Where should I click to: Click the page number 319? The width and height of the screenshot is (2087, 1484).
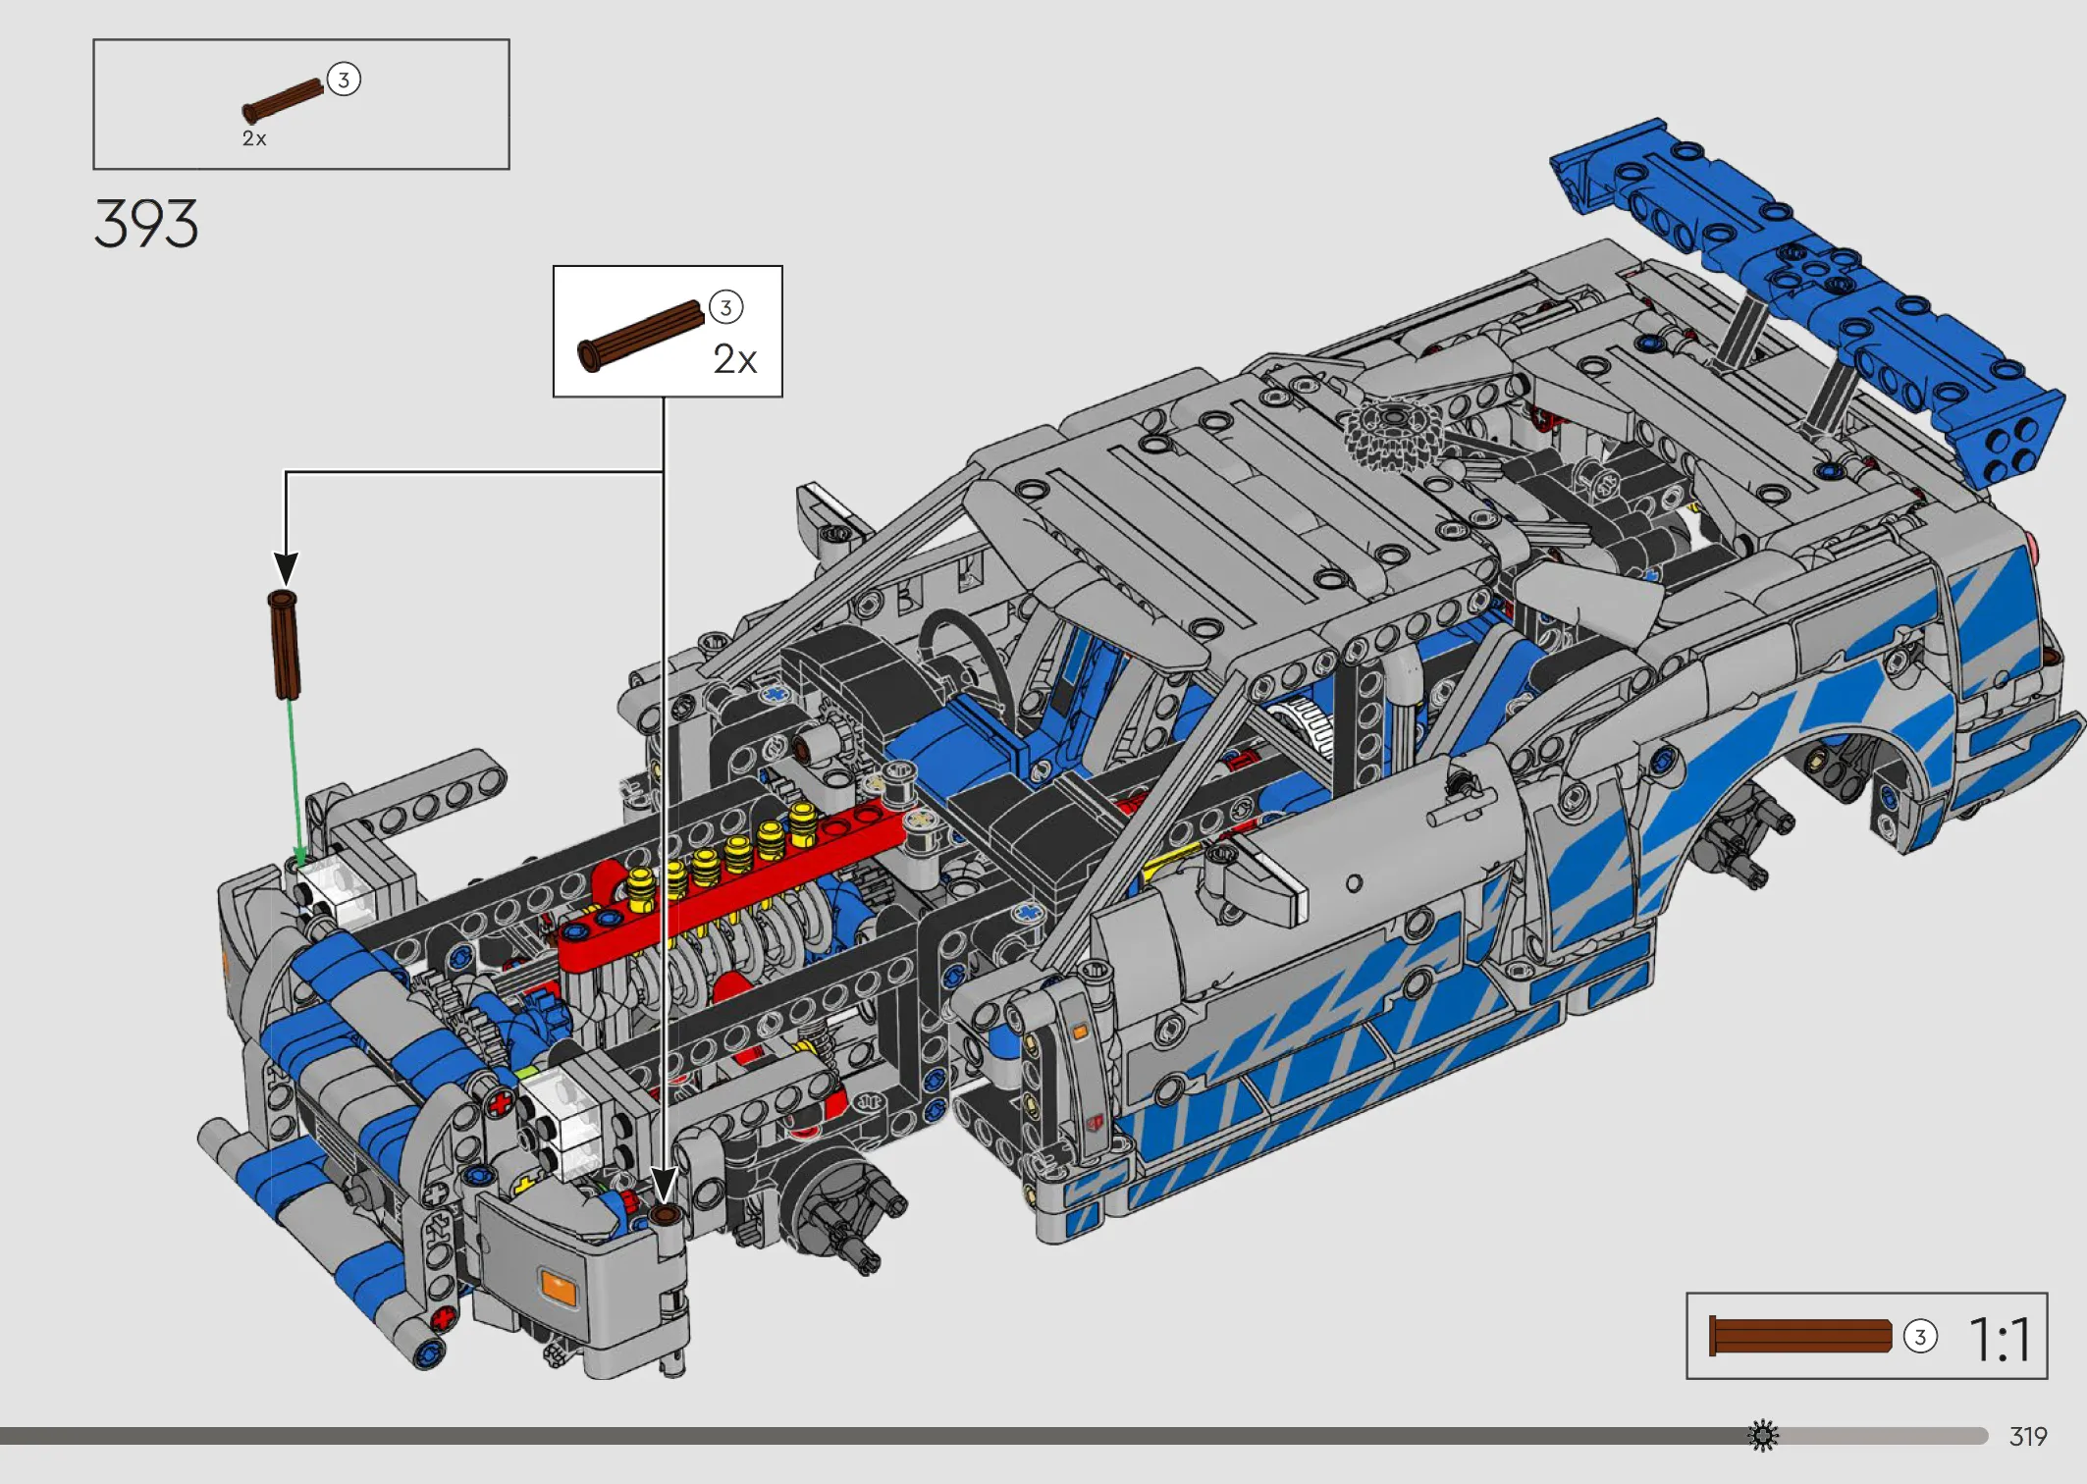(x=2028, y=1437)
